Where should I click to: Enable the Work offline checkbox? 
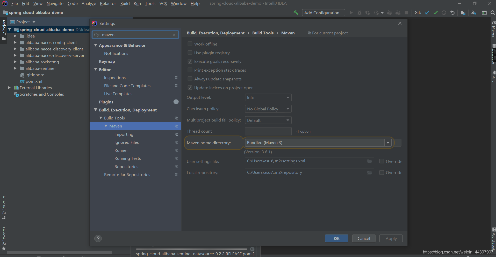(190, 44)
